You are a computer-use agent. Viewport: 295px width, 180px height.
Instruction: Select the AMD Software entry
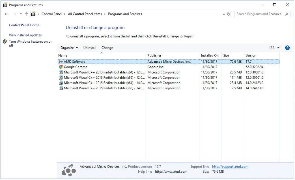click(169, 62)
